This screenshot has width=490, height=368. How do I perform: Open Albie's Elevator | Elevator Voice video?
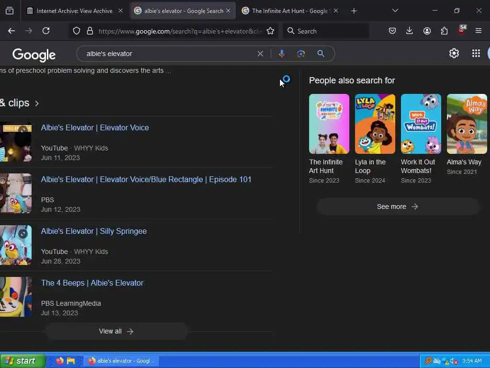tap(95, 127)
